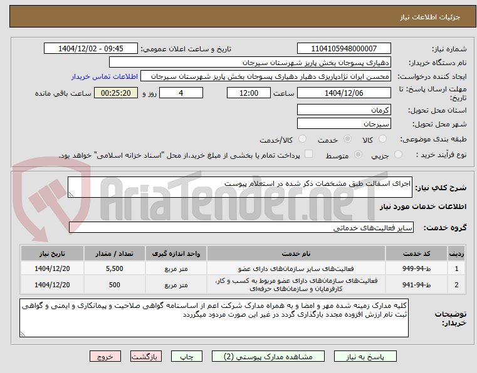Click service code ط-94-941 cell

point(416,285)
